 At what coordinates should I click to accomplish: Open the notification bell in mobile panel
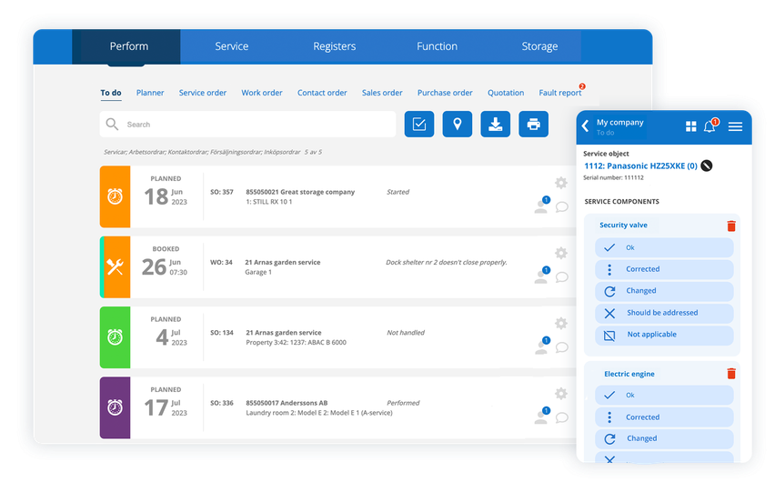pyautogui.click(x=710, y=126)
